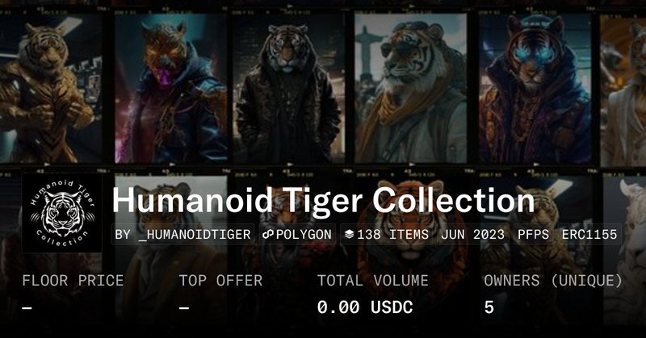Open the white suit tiger thumbnail
The width and height of the screenshot is (646, 338).
623,90
